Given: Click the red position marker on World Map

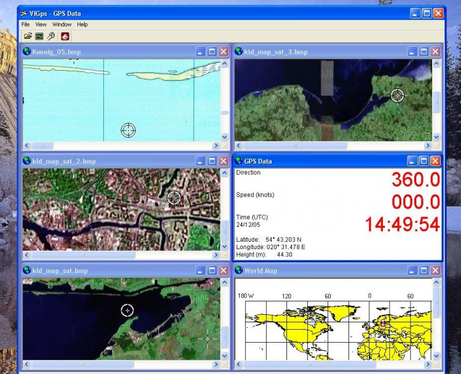Looking at the screenshot, I should coord(383,323).
